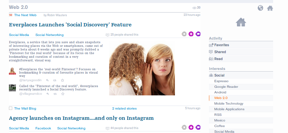The image size is (288, 133).
Task: Click the two women whispering photo
Action: coord(142,70)
